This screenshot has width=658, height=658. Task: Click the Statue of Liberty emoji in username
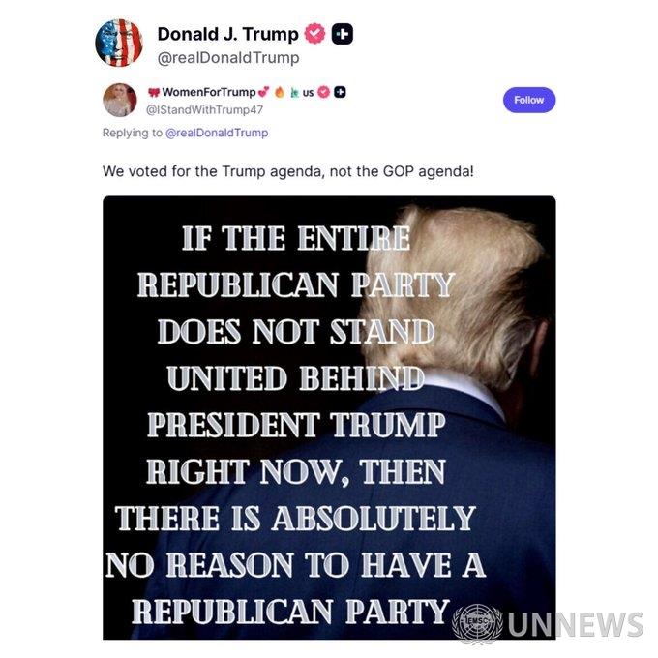coord(294,92)
